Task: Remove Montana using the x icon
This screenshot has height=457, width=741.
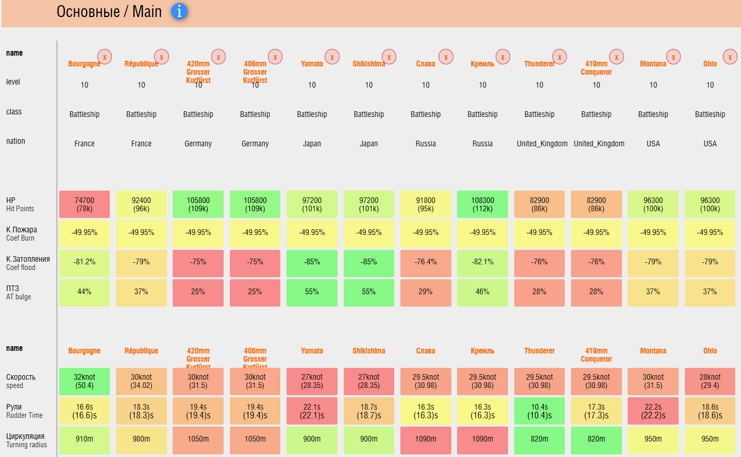Action: [673, 57]
